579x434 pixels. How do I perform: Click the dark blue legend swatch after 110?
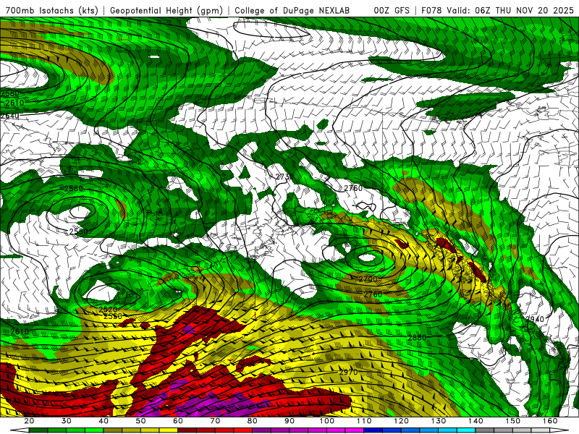pos(373,430)
